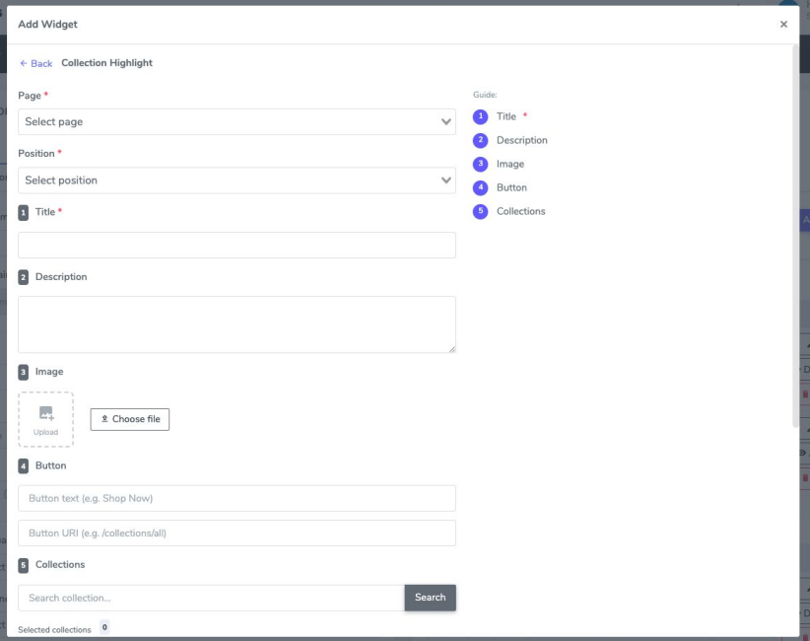
Task: Click the back arrow icon
Action: coord(24,63)
